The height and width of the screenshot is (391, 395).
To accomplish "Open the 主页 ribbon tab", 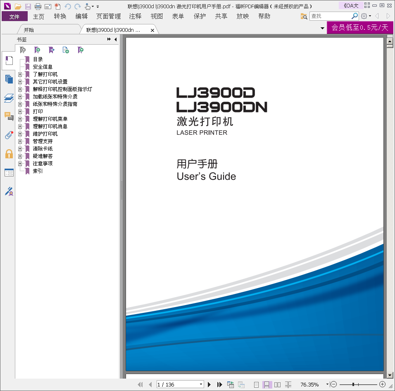I will click(38, 17).
